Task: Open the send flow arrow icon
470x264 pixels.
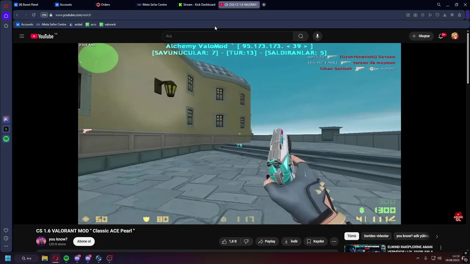Action: [x=430, y=15]
